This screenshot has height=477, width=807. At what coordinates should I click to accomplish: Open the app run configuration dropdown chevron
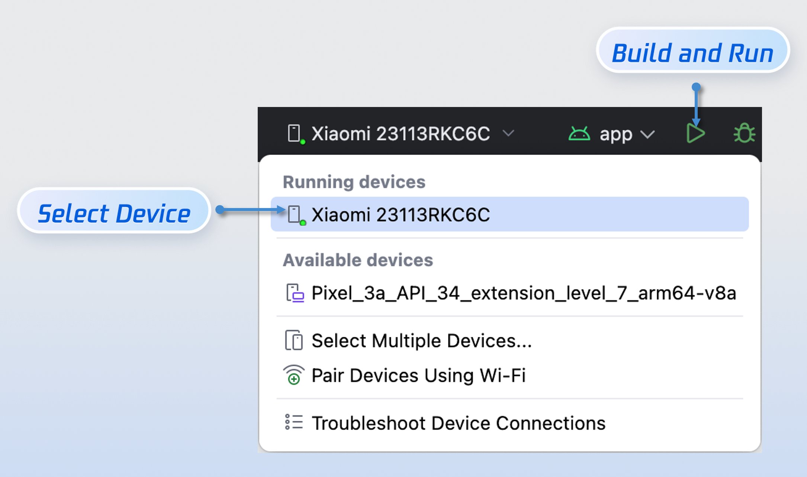(x=648, y=134)
